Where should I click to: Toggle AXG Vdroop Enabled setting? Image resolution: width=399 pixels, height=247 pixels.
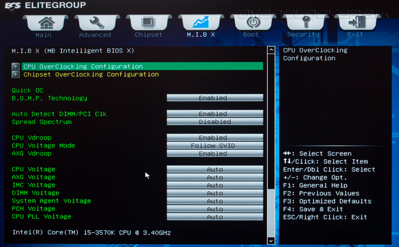click(x=215, y=153)
